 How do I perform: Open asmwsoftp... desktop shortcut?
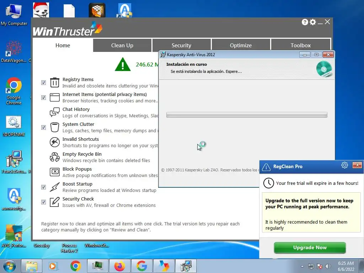click(x=14, y=199)
